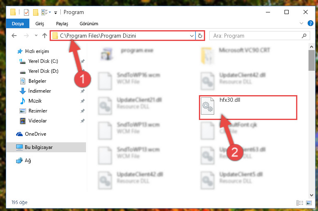Switch to details view icon in status bar
Viewport: 318px width, 211px height.
point(300,203)
